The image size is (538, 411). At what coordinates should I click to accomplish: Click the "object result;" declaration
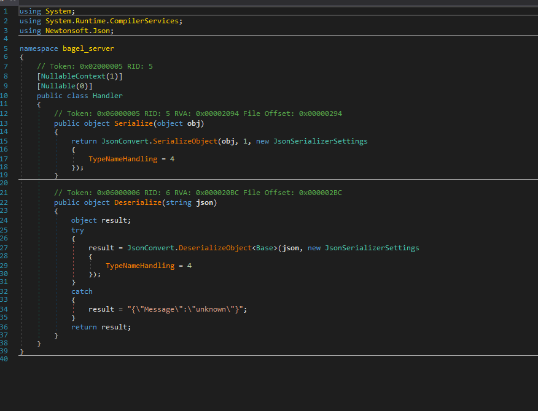click(x=101, y=220)
